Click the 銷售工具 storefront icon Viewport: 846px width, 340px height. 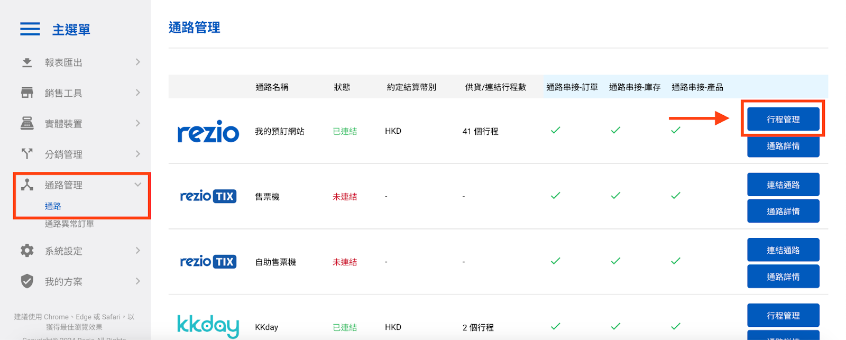pyautogui.click(x=27, y=93)
